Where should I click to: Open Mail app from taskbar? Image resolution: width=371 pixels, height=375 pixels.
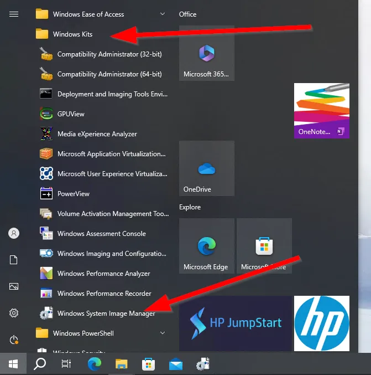pos(176,364)
